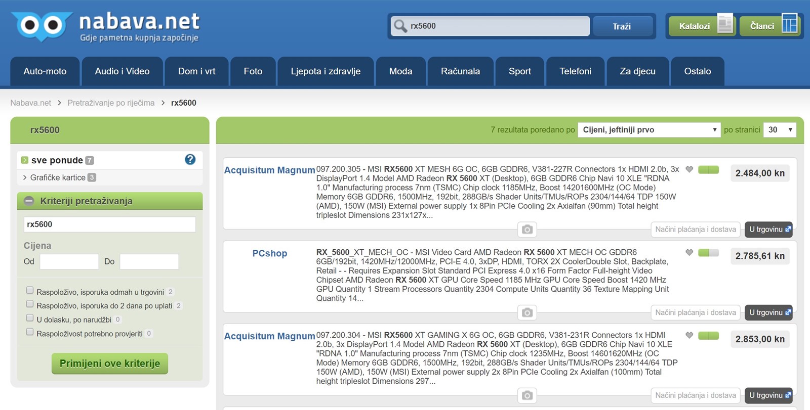Click the Katalozi document icon
Image resolution: width=810 pixels, height=410 pixels.
pyautogui.click(x=725, y=24)
